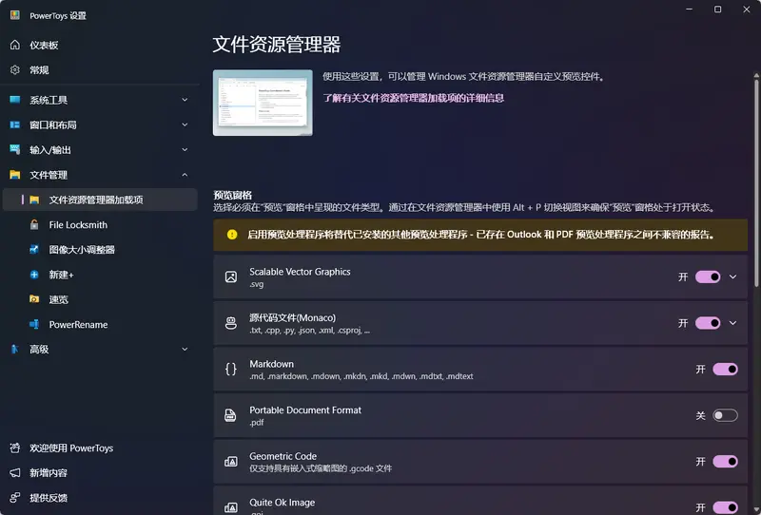Open the 仪表板 dashboard page
This screenshot has height=515, width=761.
pyautogui.click(x=100, y=45)
